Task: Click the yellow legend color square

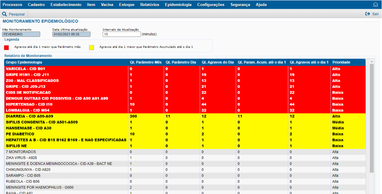Action: tap(92, 47)
